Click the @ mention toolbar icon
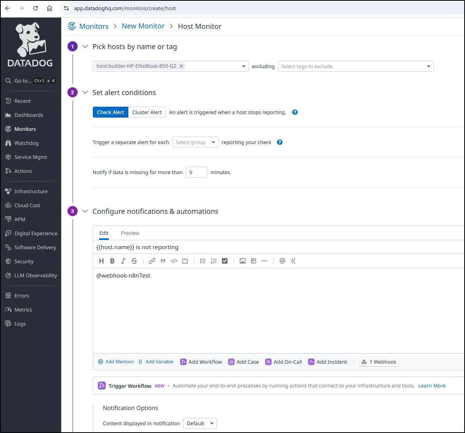Image resolution: width=465 pixels, height=433 pixels. point(282,261)
